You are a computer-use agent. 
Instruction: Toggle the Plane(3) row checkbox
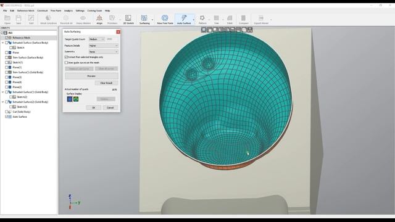[x=7, y=77]
